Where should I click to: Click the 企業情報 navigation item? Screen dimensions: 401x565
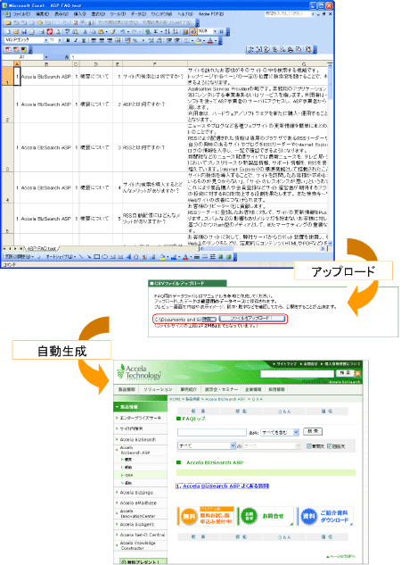click(254, 389)
